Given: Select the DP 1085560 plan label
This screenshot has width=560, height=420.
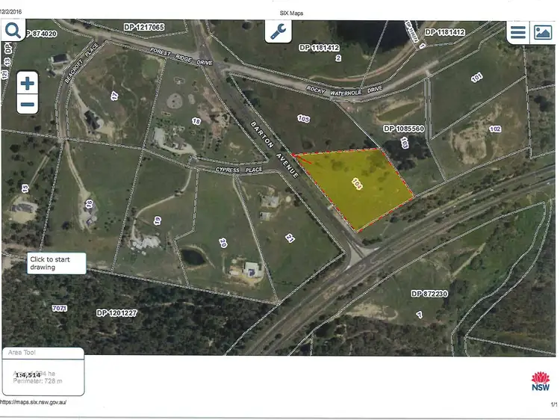Looking at the screenshot, I should click(x=403, y=129).
